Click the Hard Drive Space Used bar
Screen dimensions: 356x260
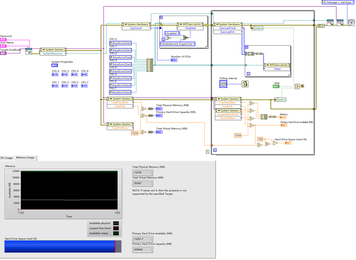point(60,247)
